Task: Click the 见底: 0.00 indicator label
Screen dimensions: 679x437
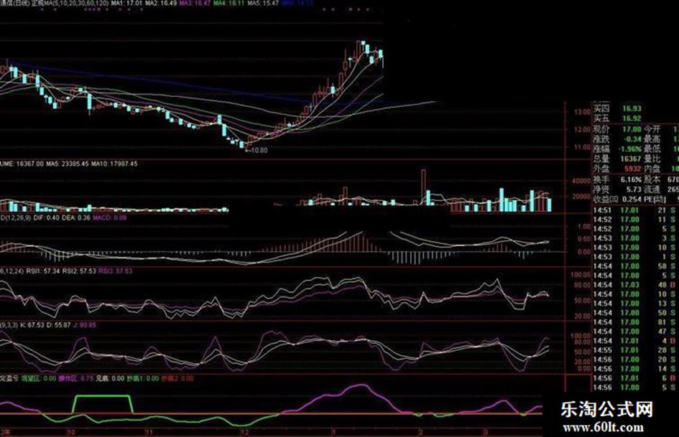Action: 110,379
